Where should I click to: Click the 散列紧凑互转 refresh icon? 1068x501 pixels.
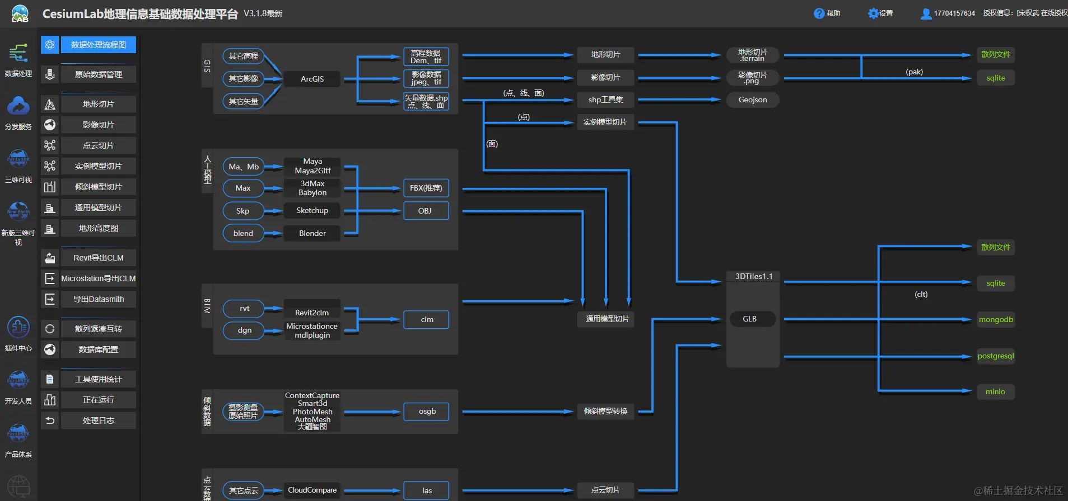click(50, 329)
